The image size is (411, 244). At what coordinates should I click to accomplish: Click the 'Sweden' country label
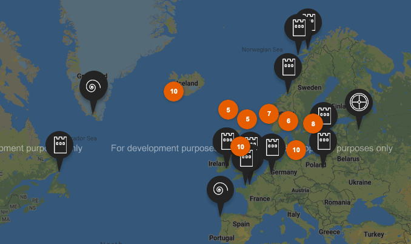309,88
